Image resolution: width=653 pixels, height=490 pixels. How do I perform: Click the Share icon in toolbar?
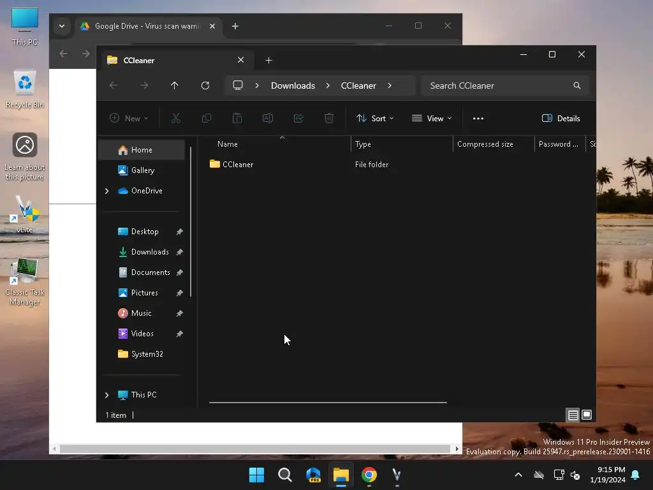tap(298, 118)
